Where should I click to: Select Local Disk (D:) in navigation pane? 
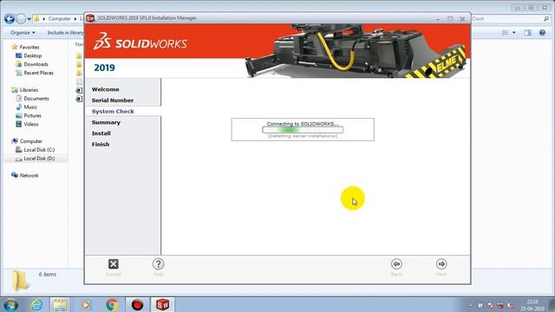point(39,159)
